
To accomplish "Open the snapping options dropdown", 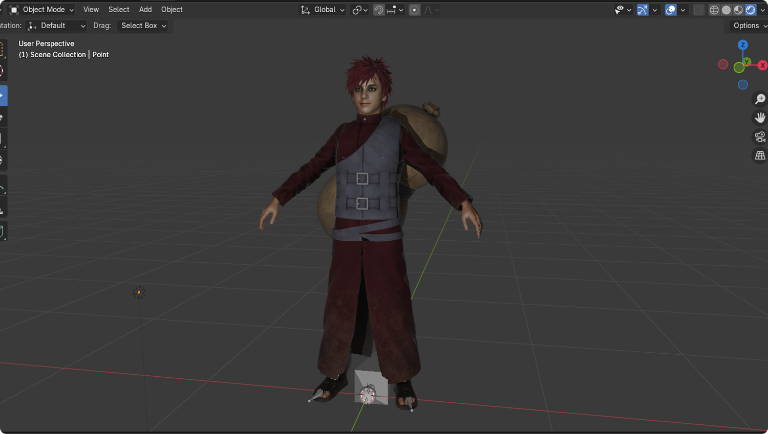I will [x=395, y=10].
